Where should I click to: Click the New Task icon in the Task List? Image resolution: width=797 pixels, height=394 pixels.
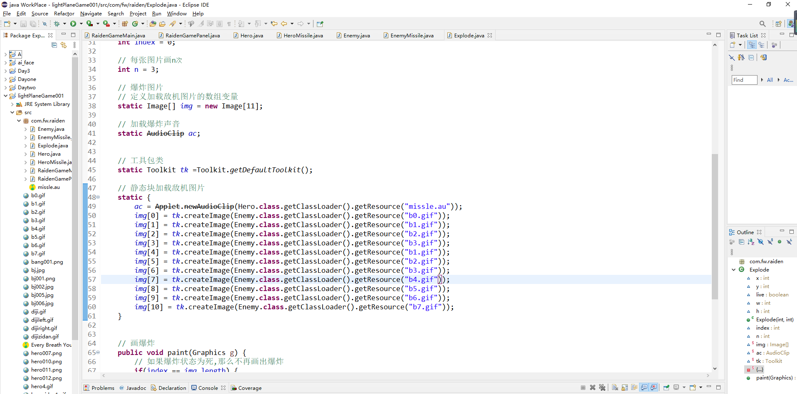[733, 45]
